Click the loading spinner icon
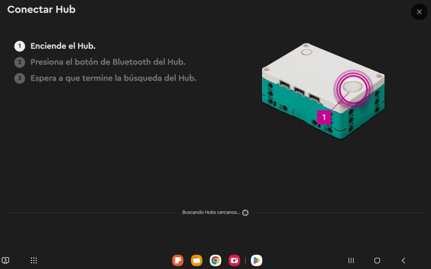 click(x=245, y=213)
